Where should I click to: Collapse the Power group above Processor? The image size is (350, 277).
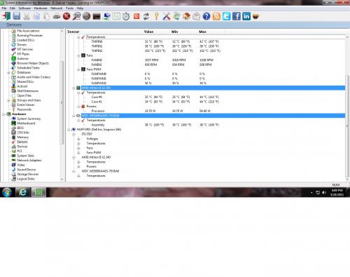78,107
